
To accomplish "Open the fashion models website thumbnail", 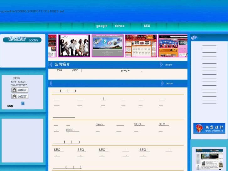I will click(x=74, y=46).
